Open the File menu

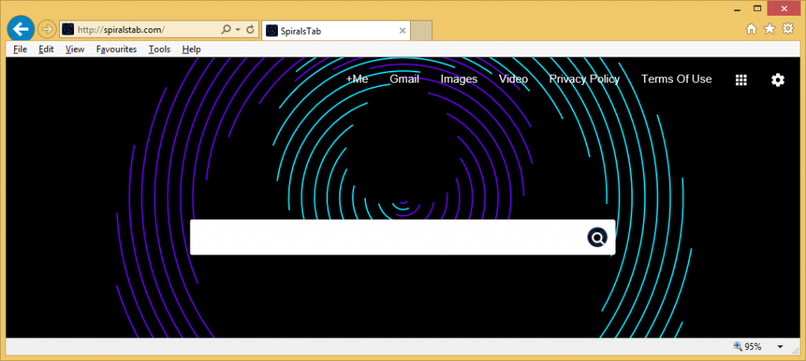pyautogui.click(x=20, y=49)
